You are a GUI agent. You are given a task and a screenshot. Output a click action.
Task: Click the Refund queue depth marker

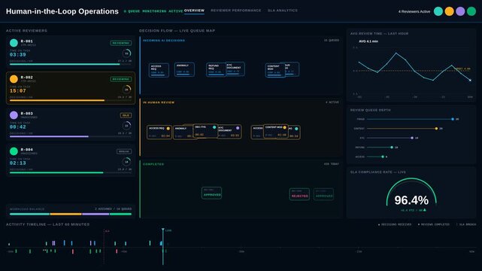point(392,148)
